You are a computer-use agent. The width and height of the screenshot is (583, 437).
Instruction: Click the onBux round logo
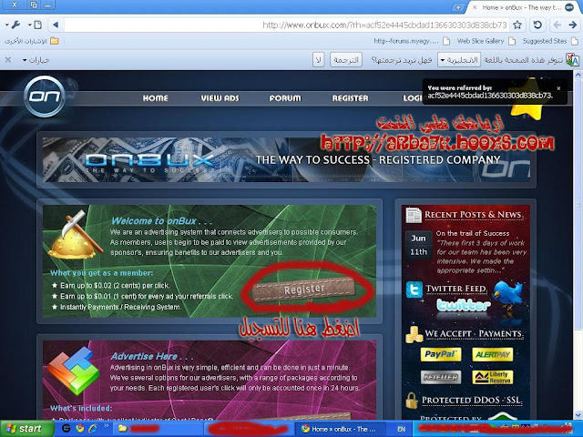(x=45, y=97)
